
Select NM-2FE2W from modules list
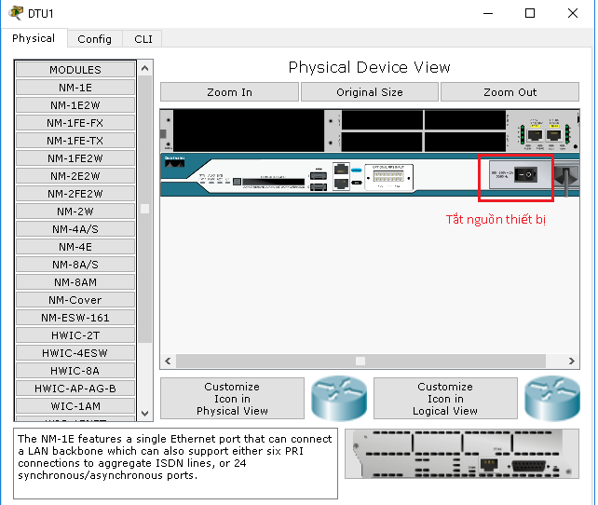click(x=75, y=194)
